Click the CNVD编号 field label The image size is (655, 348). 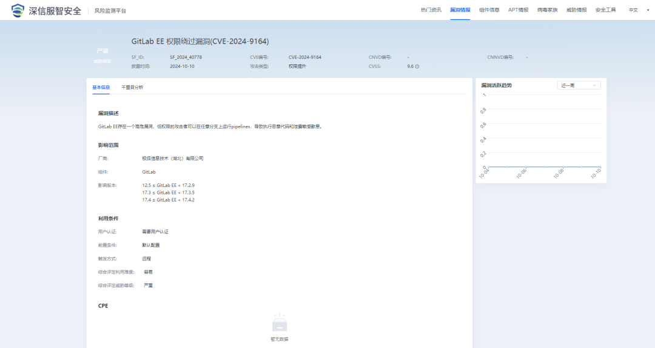(380, 57)
